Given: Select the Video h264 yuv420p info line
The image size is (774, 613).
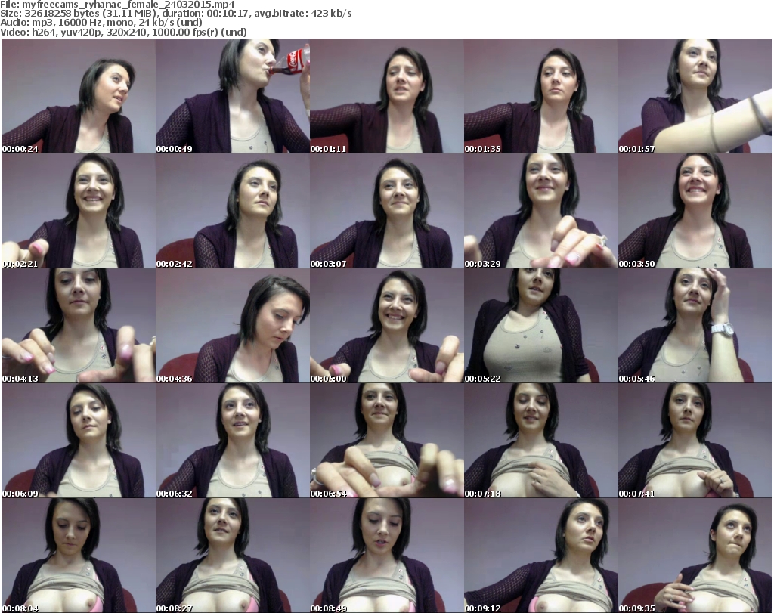Looking at the screenshot, I should coord(123,32).
